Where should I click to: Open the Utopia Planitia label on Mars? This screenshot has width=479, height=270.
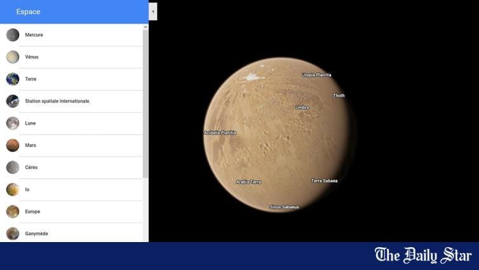click(x=316, y=75)
